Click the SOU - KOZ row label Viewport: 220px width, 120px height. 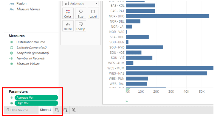coord(117,53)
